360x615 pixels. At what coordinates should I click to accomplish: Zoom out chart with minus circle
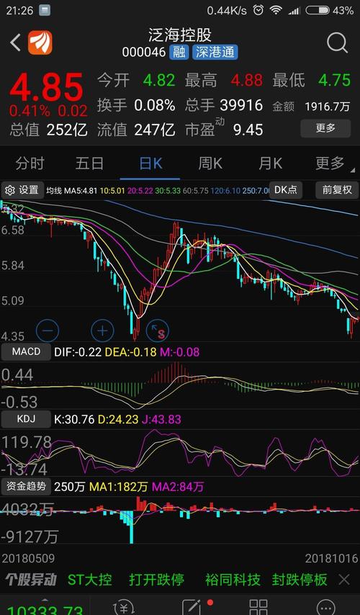tap(48, 331)
